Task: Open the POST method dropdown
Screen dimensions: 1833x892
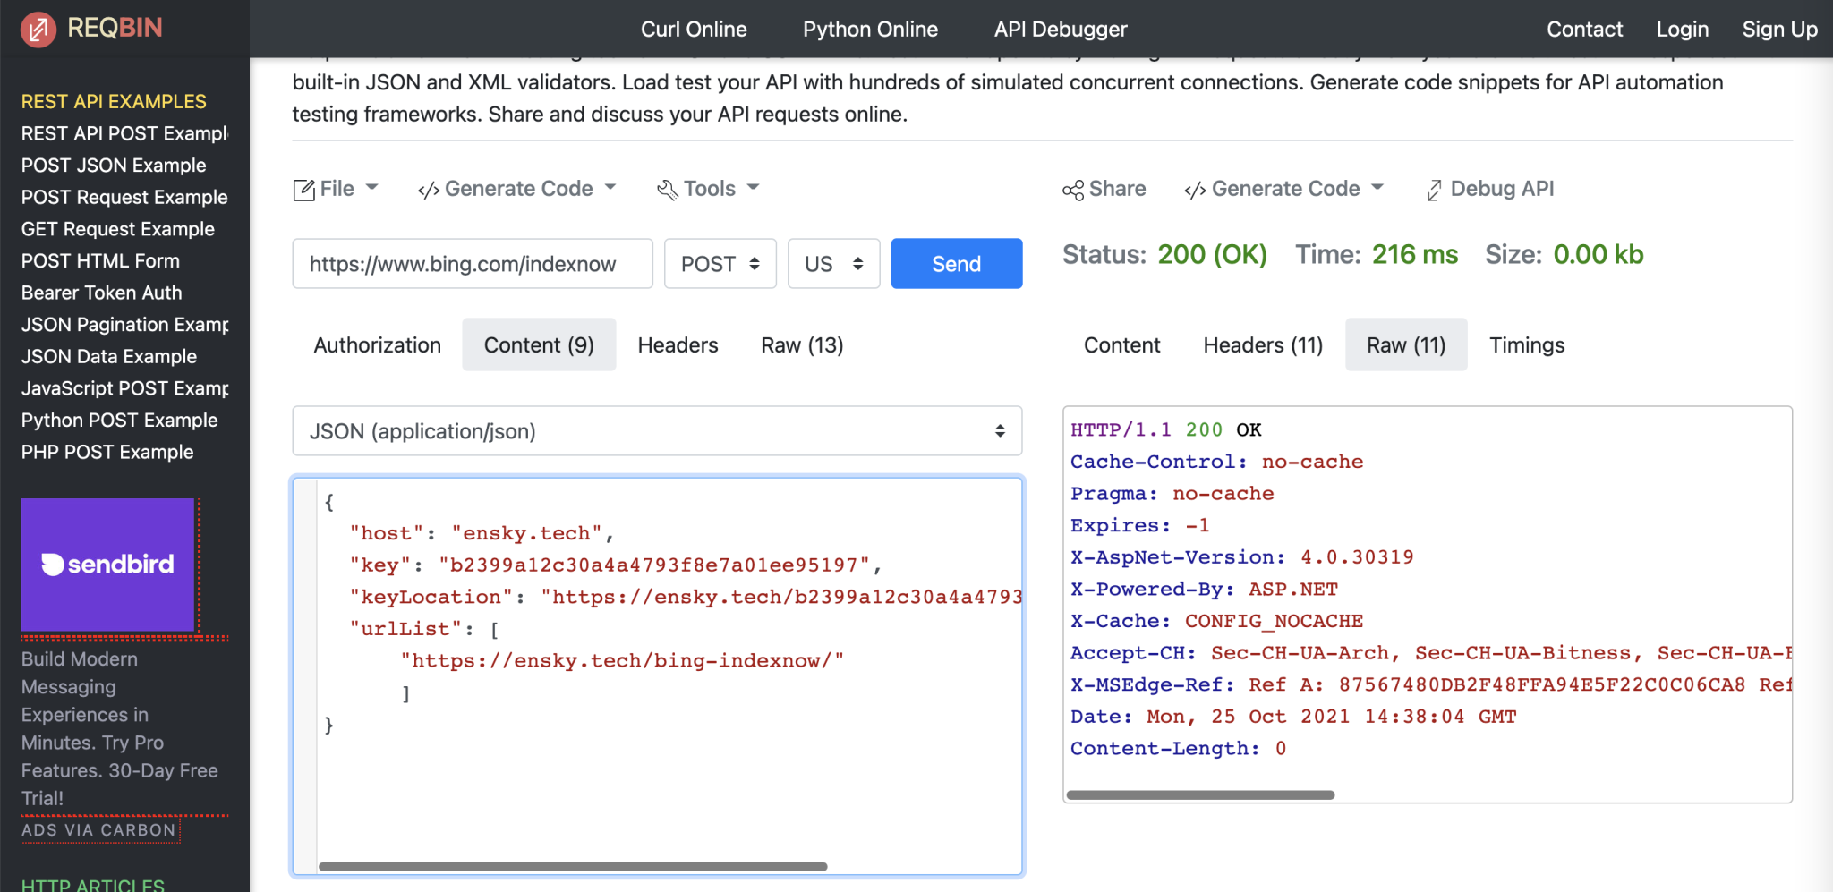Action: tap(720, 264)
